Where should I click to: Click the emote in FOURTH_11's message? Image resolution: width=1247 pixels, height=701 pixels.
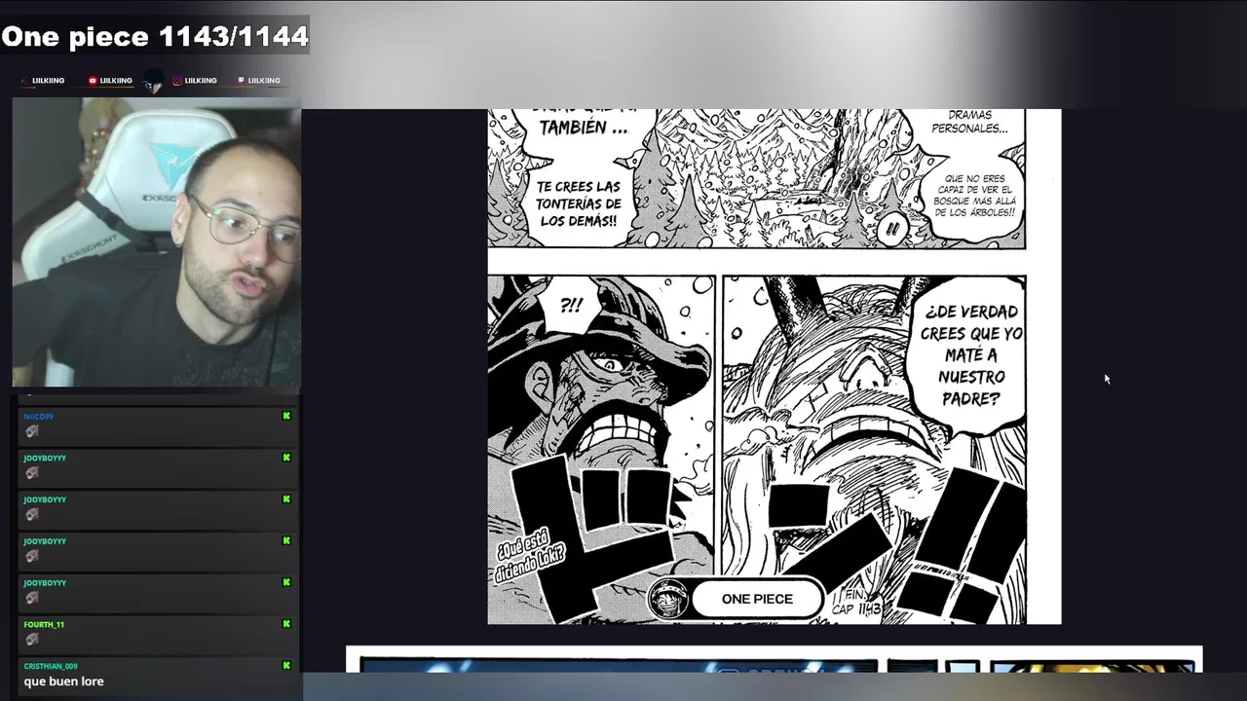[32, 640]
